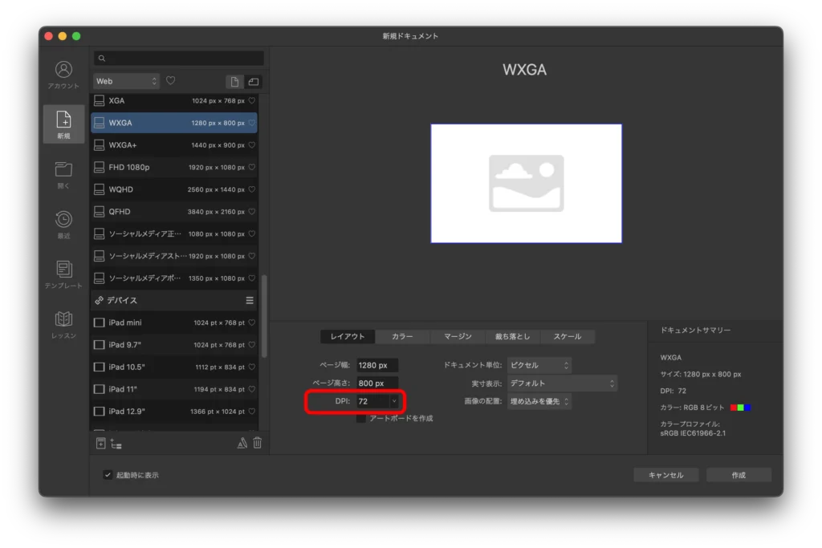Open the ドキュメント単位 dropdown showing ピクセル
The height and width of the screenshot is (548, 822).
539,365
